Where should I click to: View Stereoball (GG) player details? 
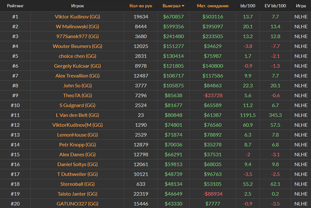78,184
